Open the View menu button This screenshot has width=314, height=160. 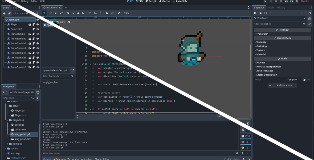click(x=127, y=13)
